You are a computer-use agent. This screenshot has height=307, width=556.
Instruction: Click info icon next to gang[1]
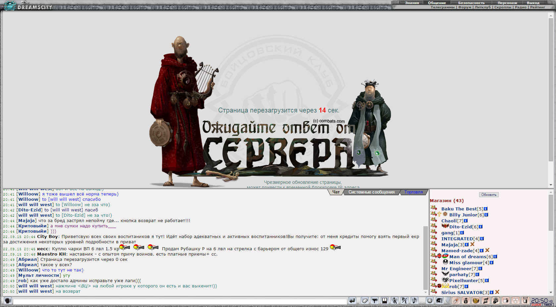[x=462, y=233]
